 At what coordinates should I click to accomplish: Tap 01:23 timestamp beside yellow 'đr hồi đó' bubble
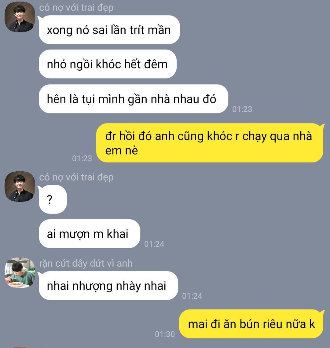(82, 158)
